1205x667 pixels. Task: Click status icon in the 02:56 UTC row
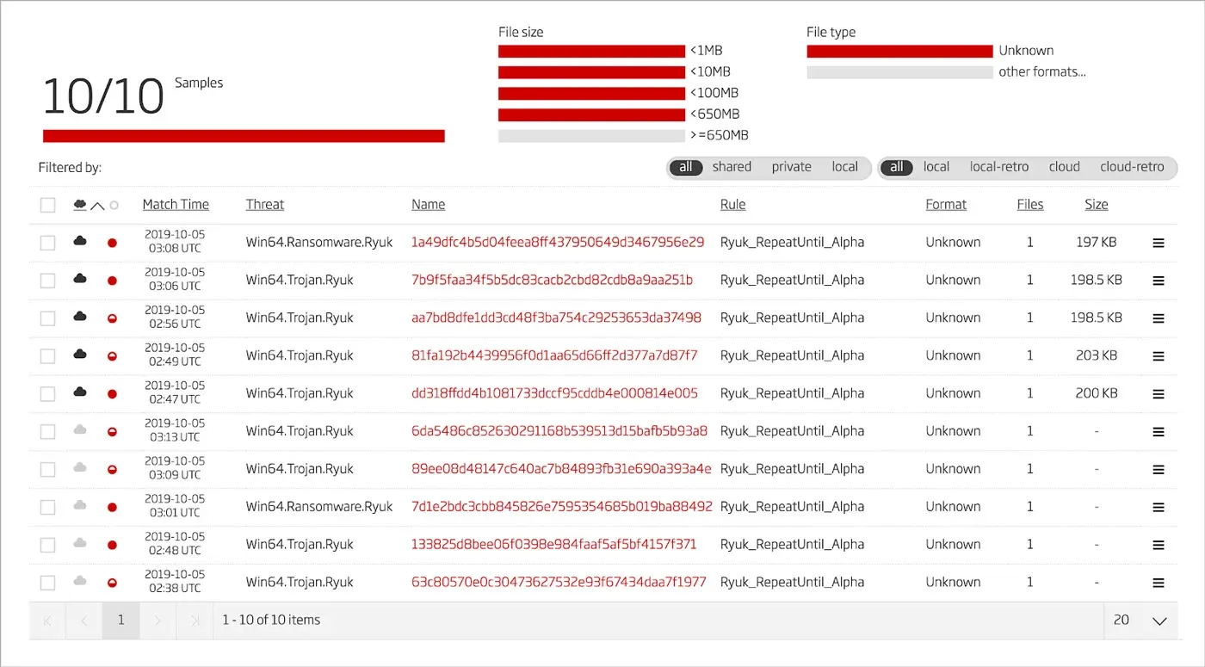(112, 318)
